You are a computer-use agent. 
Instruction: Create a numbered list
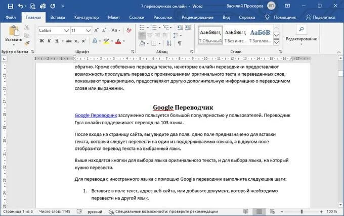pyautogui.click(x=154, y=27)
